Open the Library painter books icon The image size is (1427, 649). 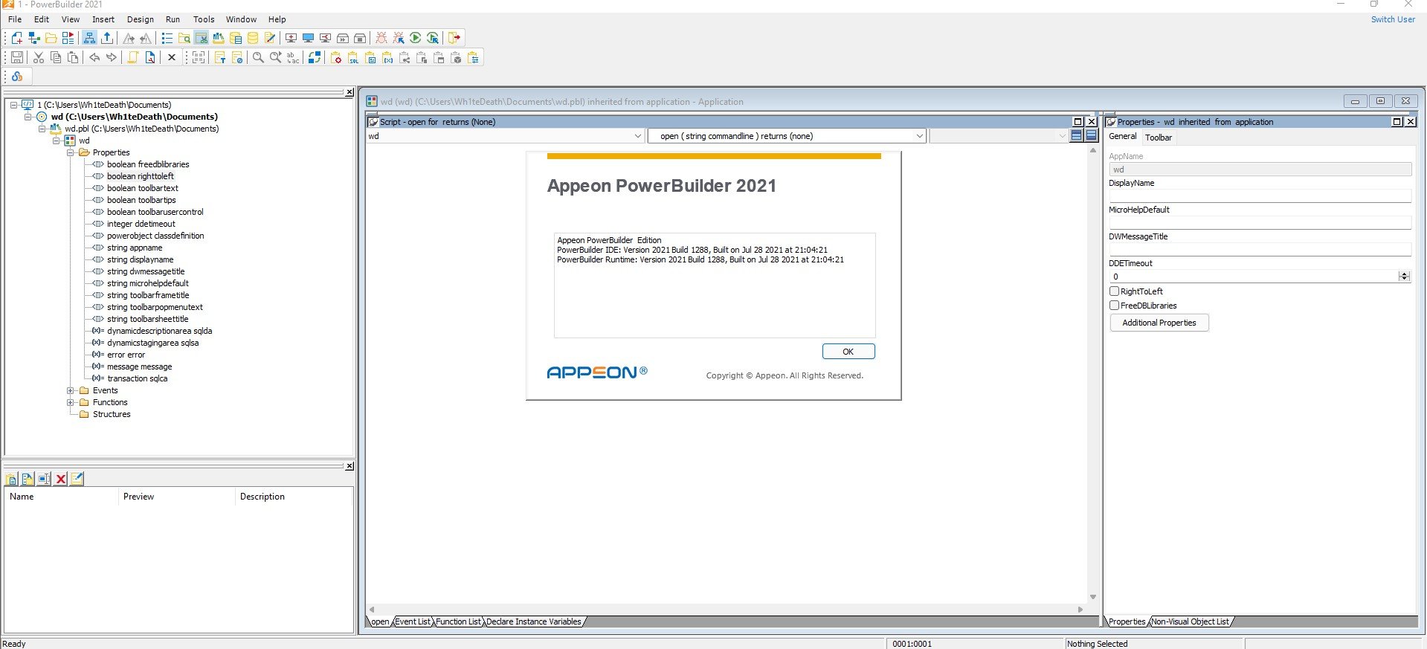click(219, 38)
